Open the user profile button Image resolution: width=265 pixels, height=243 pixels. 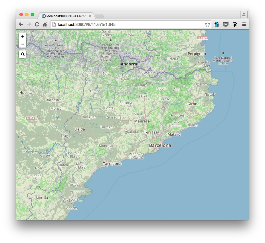(x=244, y=15)
